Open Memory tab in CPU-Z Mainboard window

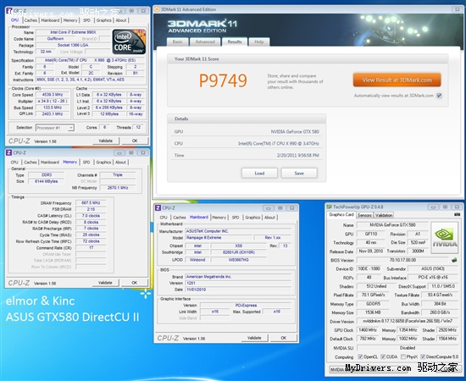[219, 218]
